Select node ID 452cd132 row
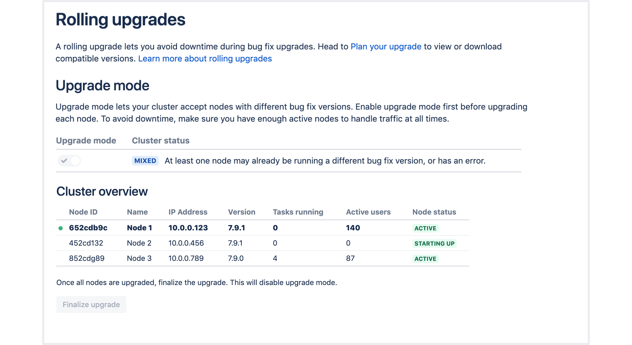 click(x=86, y=243)
